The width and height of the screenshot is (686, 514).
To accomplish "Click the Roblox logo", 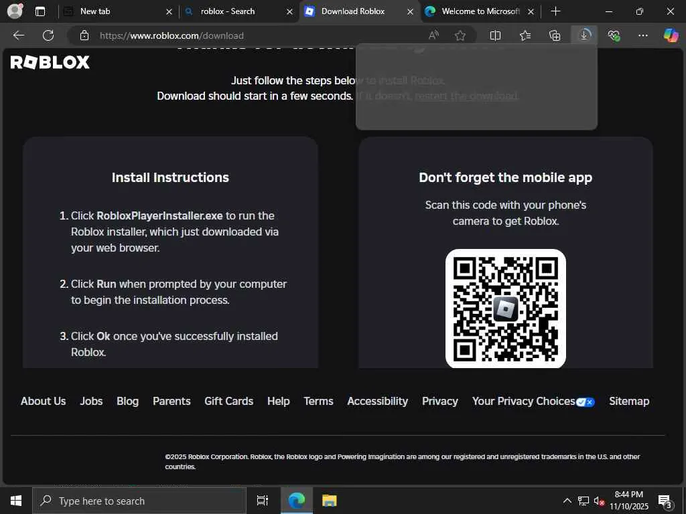I will click(x=50, y=62).
